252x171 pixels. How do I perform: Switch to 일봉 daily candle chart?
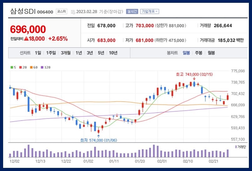tap(186, 53)
